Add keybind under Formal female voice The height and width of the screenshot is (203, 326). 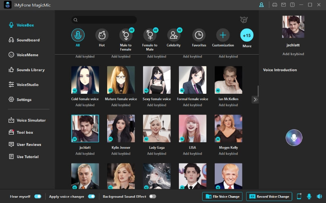pos(192,105)
